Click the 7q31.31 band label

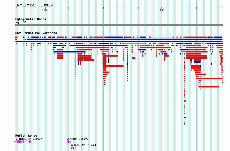[21, 22]
